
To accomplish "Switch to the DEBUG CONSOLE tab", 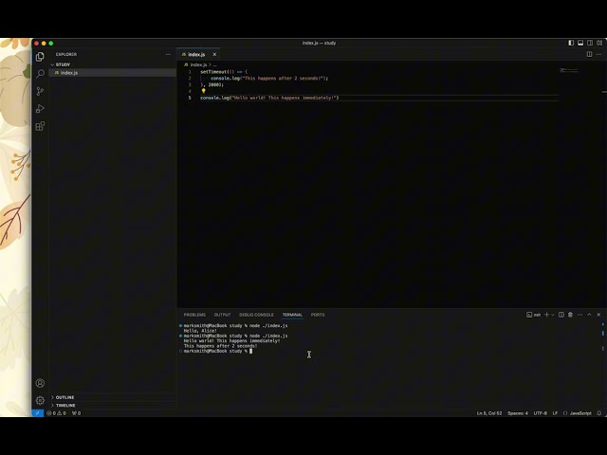I will coord(256,315).
